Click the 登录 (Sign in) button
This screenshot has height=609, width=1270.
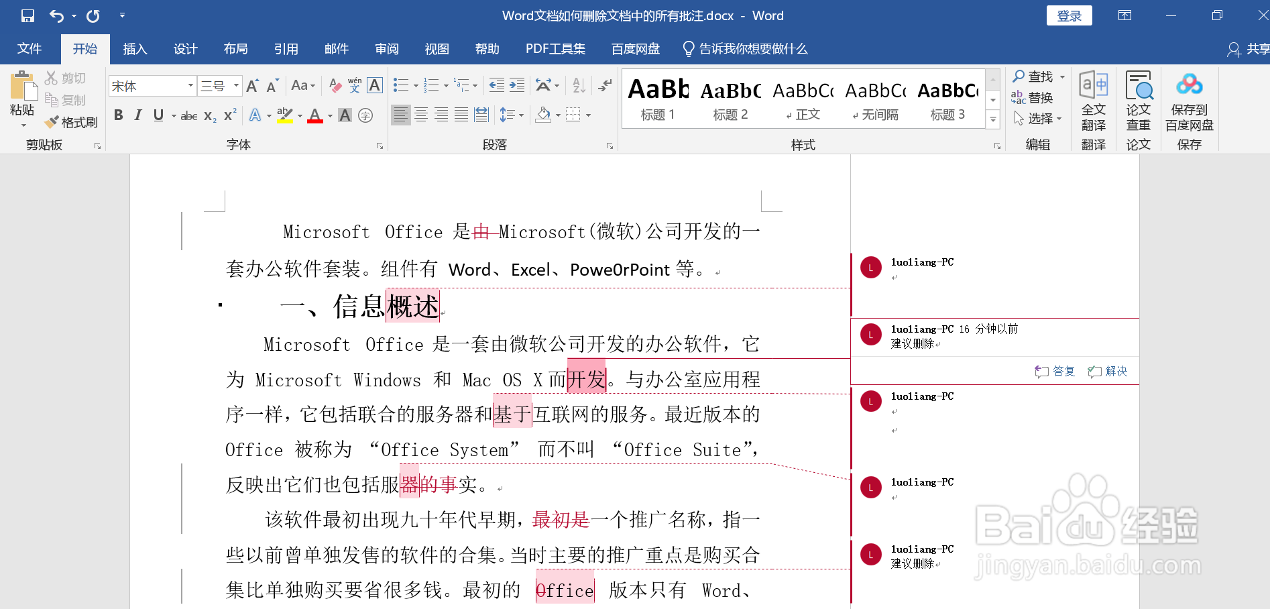[x=1069, y=15]
